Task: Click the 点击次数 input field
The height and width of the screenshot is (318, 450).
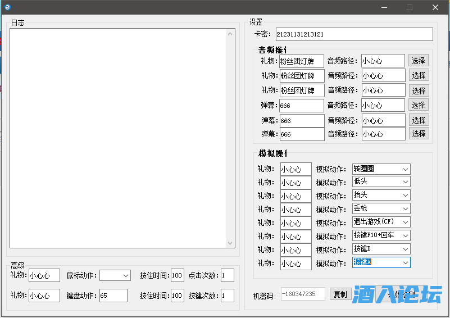Action: tap(227, 275)
